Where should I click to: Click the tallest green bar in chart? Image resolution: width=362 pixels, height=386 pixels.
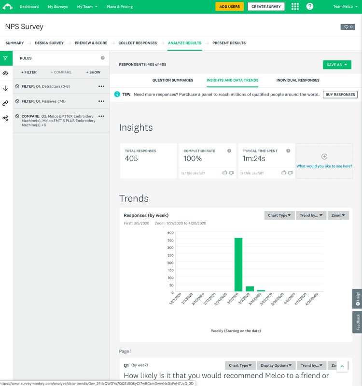[238, 264]
